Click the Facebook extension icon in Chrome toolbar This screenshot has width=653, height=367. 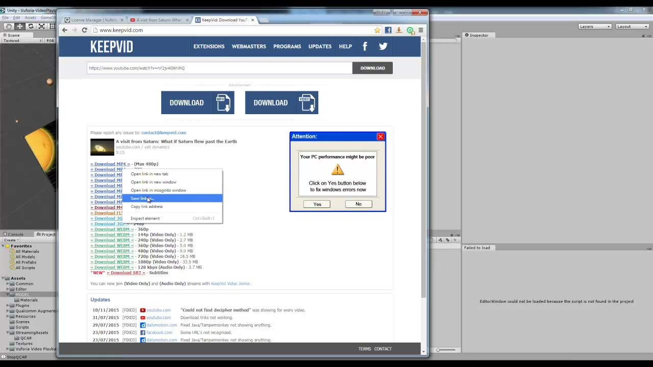point(388,30)
